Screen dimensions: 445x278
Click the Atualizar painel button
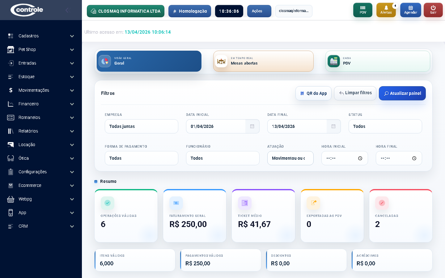click(x=402, y=93)
